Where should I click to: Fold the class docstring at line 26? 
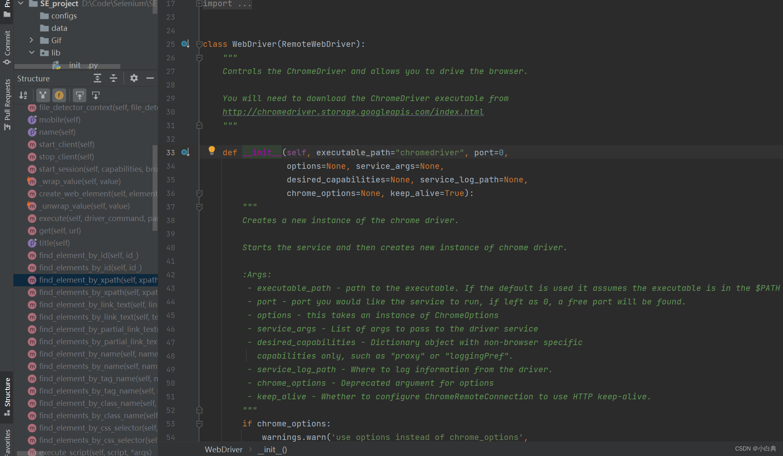[199, 58]
